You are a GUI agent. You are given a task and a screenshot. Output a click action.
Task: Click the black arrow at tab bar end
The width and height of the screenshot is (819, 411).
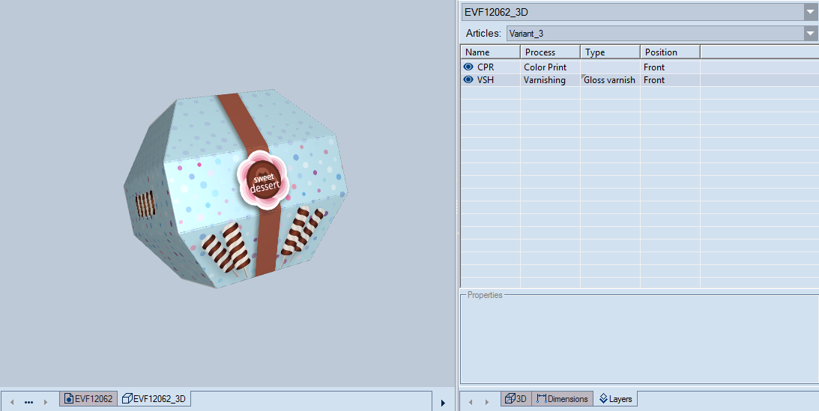443,403
